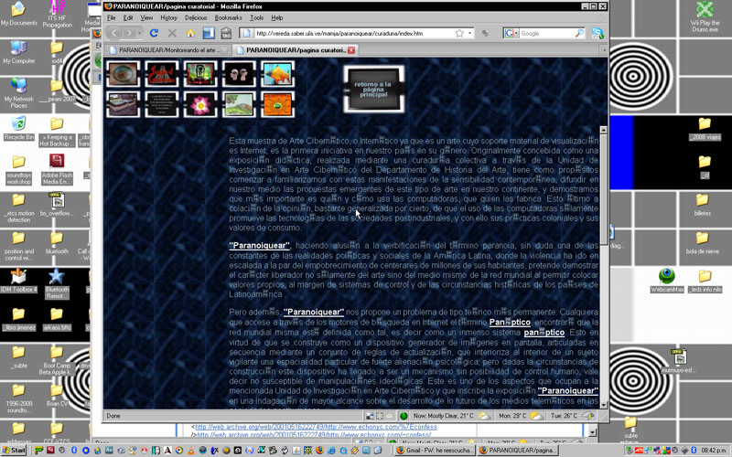
Task: Open the orange flower thumbnail
Action: tap(277, 104)
